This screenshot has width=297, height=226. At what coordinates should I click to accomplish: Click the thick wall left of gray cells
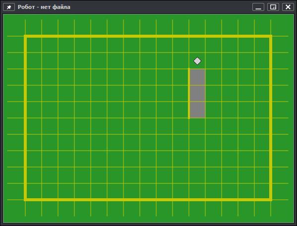coord(189,93)
